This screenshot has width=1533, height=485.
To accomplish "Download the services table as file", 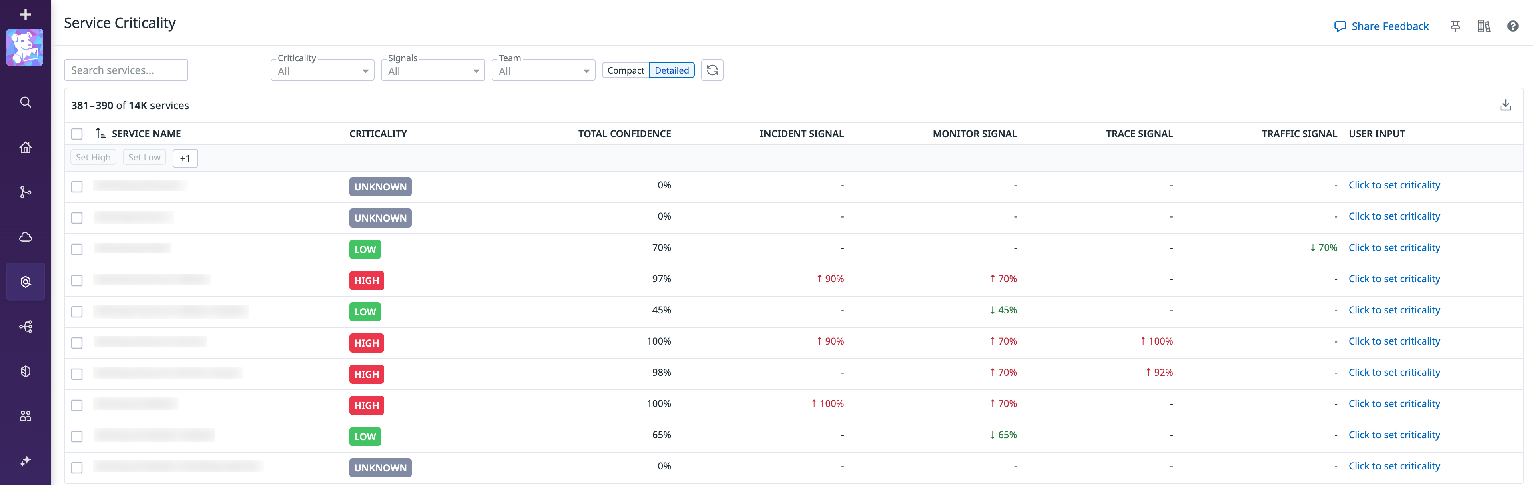I will pyautogui.click(x=1506, y=105).
